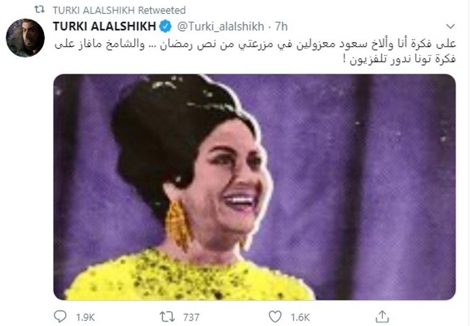This screenshot has height=326, width=476.
Task: Expand the tweet options chevron menu
Action: [x=451, y=27]
